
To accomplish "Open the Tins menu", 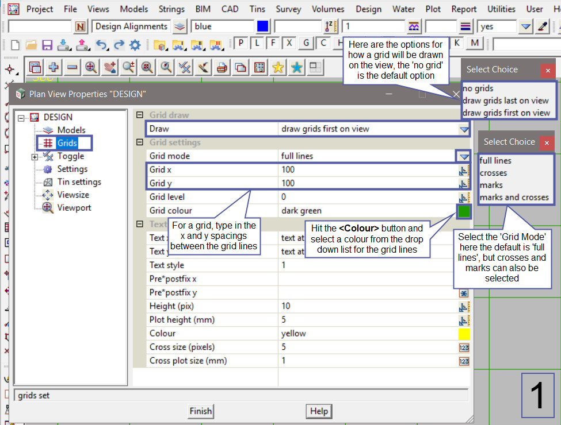I will (x=257, y=9).
